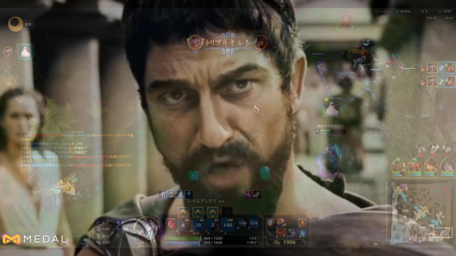Viewport: 456px width, 256px height.
Task: Click the triple kill banner right portrait
Action: [x=261, y=43]
